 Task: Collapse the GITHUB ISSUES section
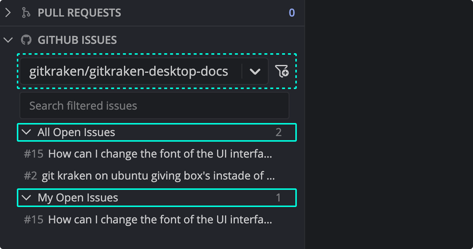(x=8, y=40)
